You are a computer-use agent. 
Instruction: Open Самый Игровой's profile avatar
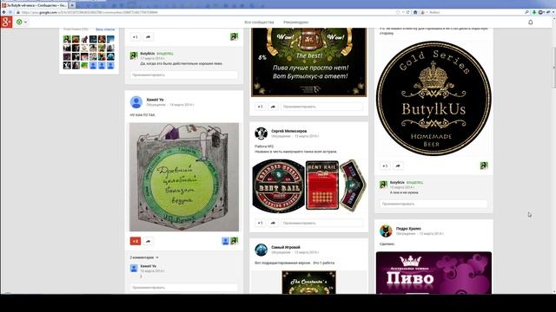click(x=261, y=250)
